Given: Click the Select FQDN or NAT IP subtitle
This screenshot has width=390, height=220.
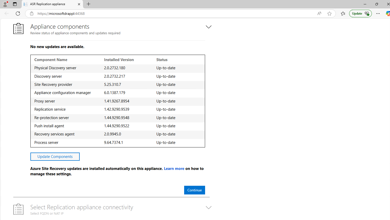Looking at the screenshot, I should (47, 214).
